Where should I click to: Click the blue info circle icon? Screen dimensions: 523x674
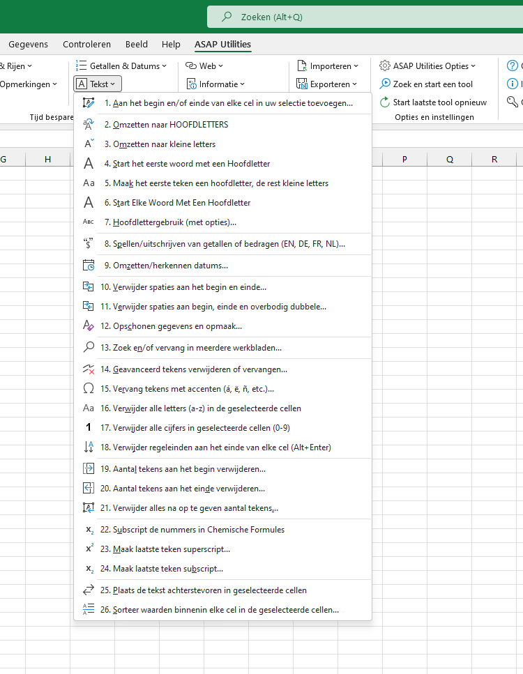point(513,84)
